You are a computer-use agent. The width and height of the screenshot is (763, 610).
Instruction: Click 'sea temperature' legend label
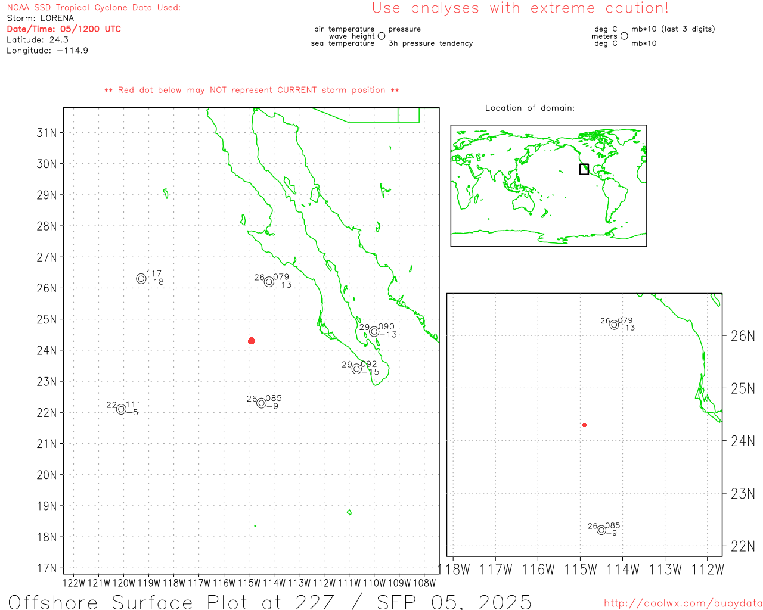tap(343, 43)
